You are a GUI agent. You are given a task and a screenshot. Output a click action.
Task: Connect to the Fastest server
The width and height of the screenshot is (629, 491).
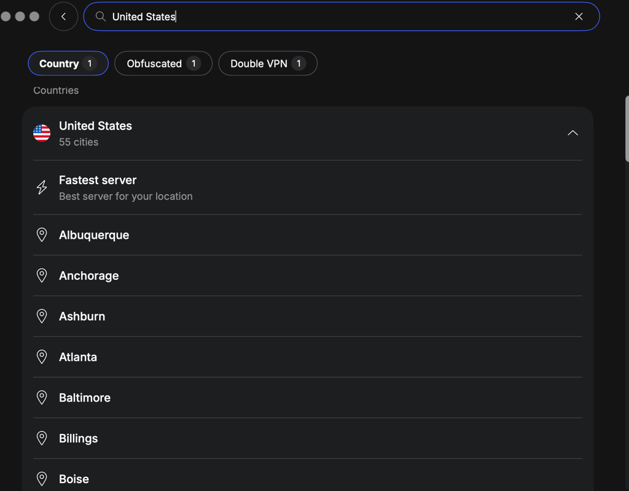[307, 188]
